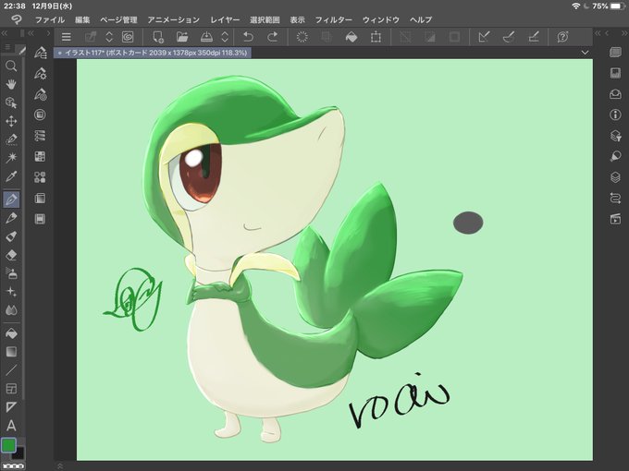Open the tool palette menu icon
This screenshot has width=629, height=471.
click(7, 48)
